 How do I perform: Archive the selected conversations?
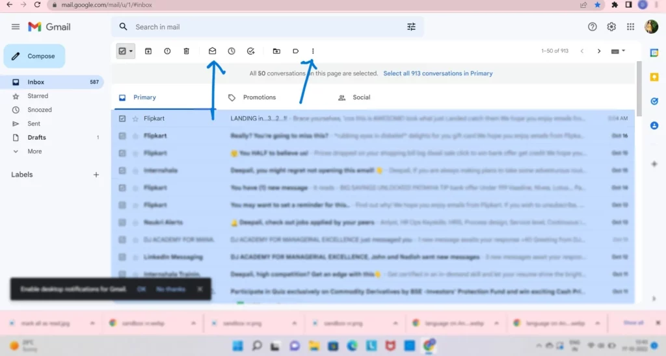148,51
